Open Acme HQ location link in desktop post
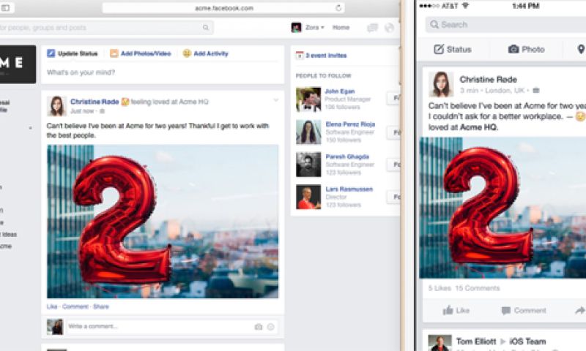 point(193,102)
